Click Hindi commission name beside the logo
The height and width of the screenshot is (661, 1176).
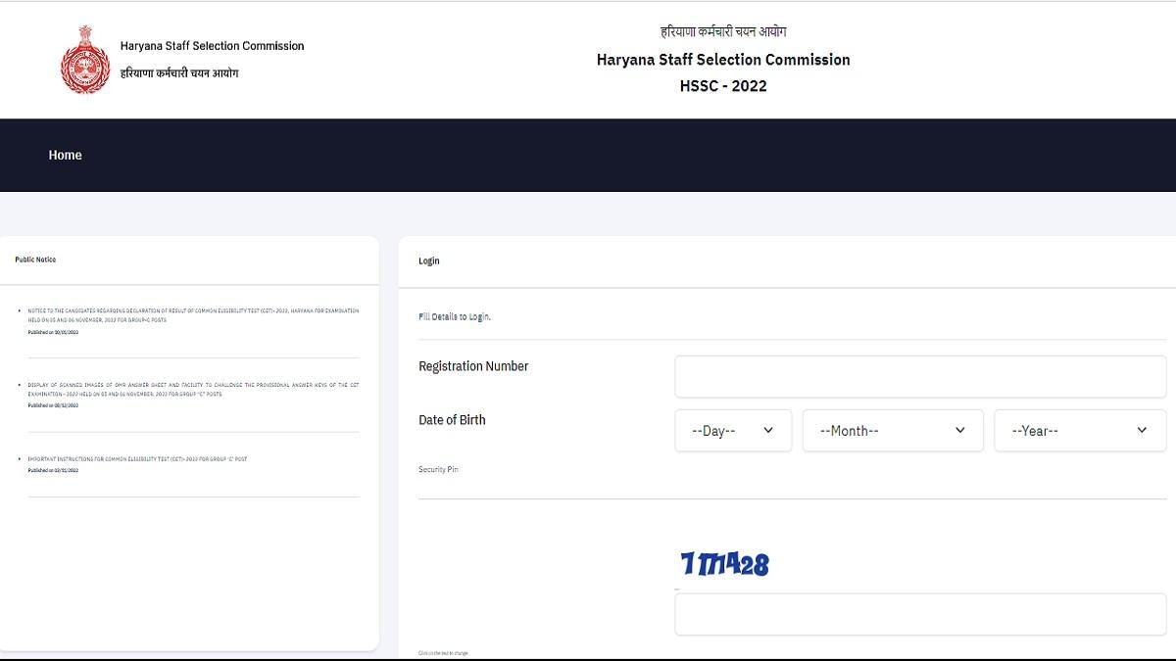click(179, 73)
